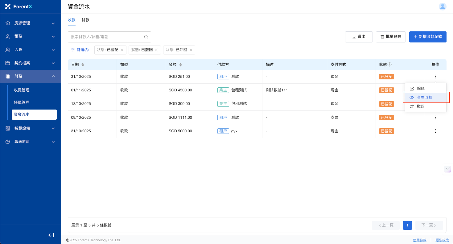Switch to the 付款 tab
The width and height of the screenshot is (453, 244).
pyautogui.click(x=85, y=20)
